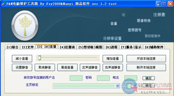Click the carrot icon in title bar

3,4
